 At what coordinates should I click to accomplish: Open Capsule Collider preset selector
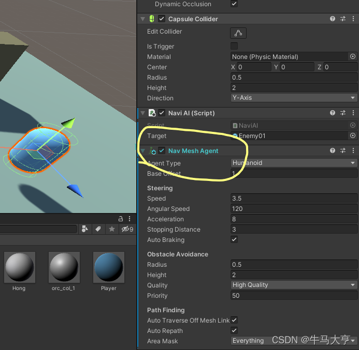343,19
